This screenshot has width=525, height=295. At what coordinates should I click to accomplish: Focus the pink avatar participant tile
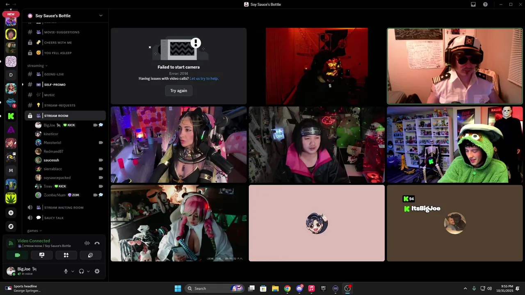317,223
